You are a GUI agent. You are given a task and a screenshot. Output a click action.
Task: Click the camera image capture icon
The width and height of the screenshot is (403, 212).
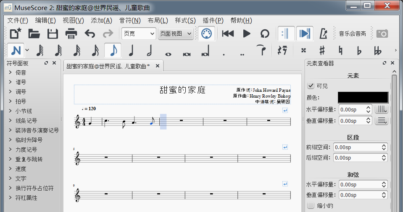tap(382, 34)
